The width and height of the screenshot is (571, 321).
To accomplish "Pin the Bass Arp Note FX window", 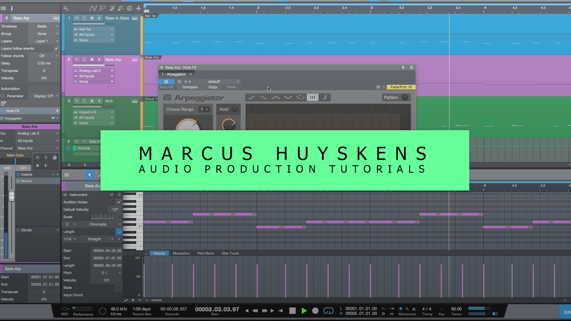I will 403,67.
